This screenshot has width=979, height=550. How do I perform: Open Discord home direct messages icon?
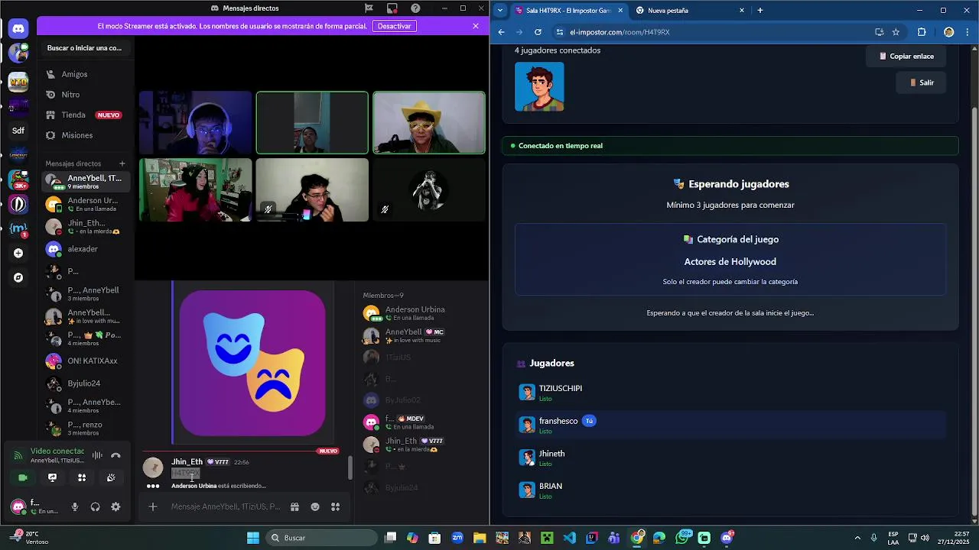[x=18, y=29]
